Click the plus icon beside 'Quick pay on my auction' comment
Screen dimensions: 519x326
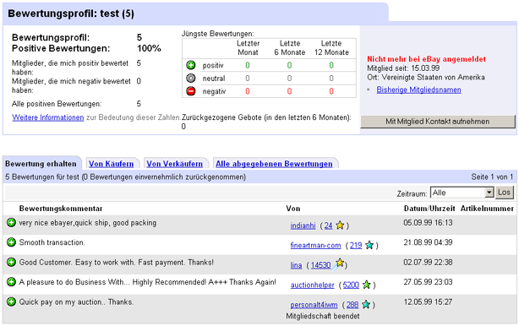coord(11,302)
